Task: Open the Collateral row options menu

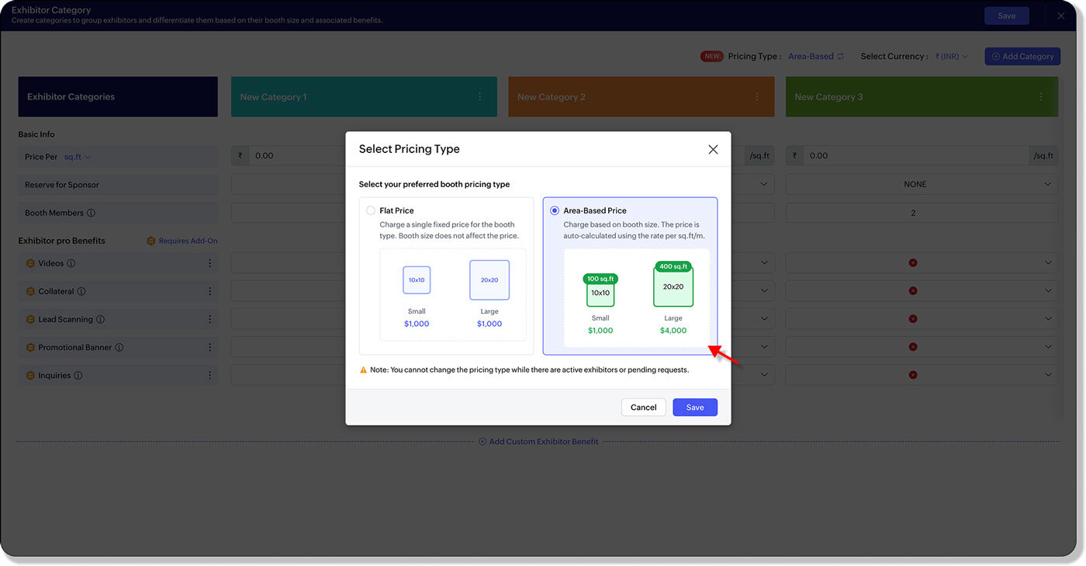Action: (x=209, y=291)
